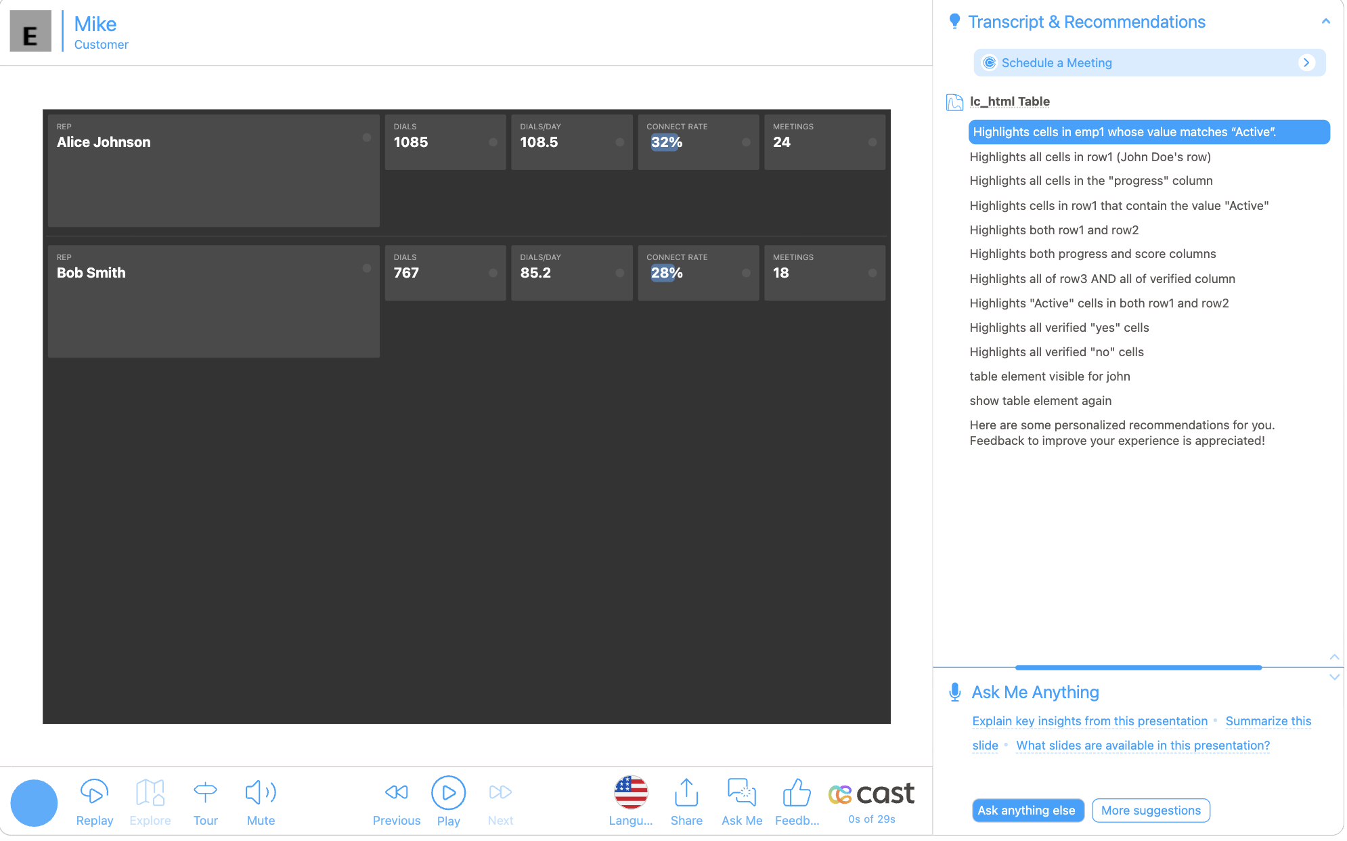Image resolution: width=1347 pixels, height=841 pixels.
Task: Click the Ask Me Anything microphone icon
Action: (x=955, y=692)
